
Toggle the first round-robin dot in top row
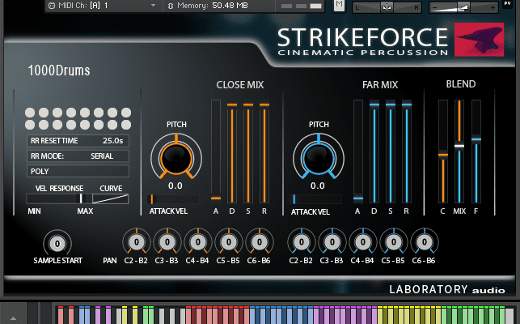(30, 113)
